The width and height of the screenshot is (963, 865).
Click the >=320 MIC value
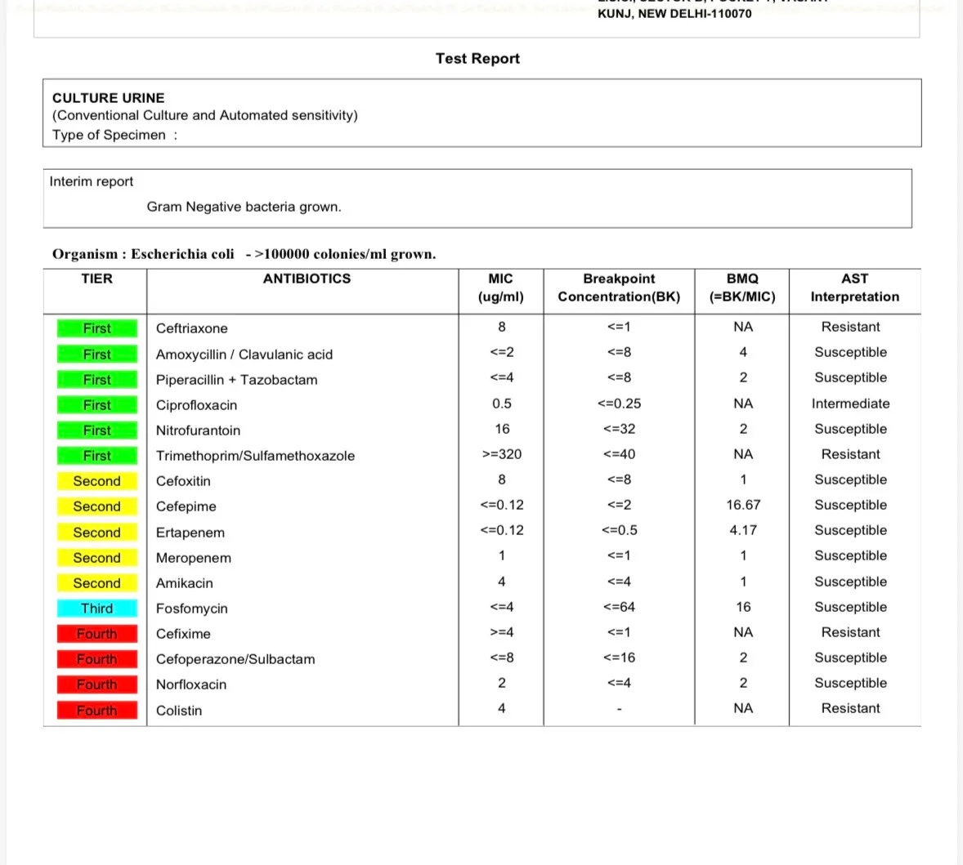tap(502, 455)
